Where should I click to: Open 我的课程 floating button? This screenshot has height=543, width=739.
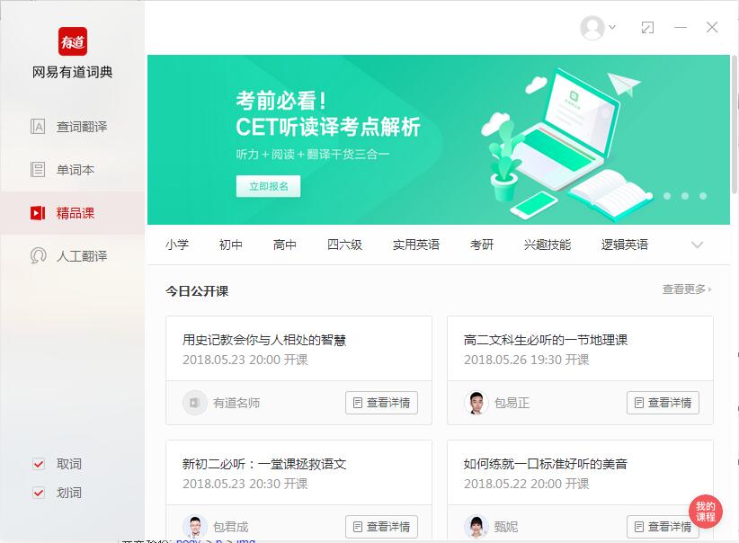click(x=708, y=512)
